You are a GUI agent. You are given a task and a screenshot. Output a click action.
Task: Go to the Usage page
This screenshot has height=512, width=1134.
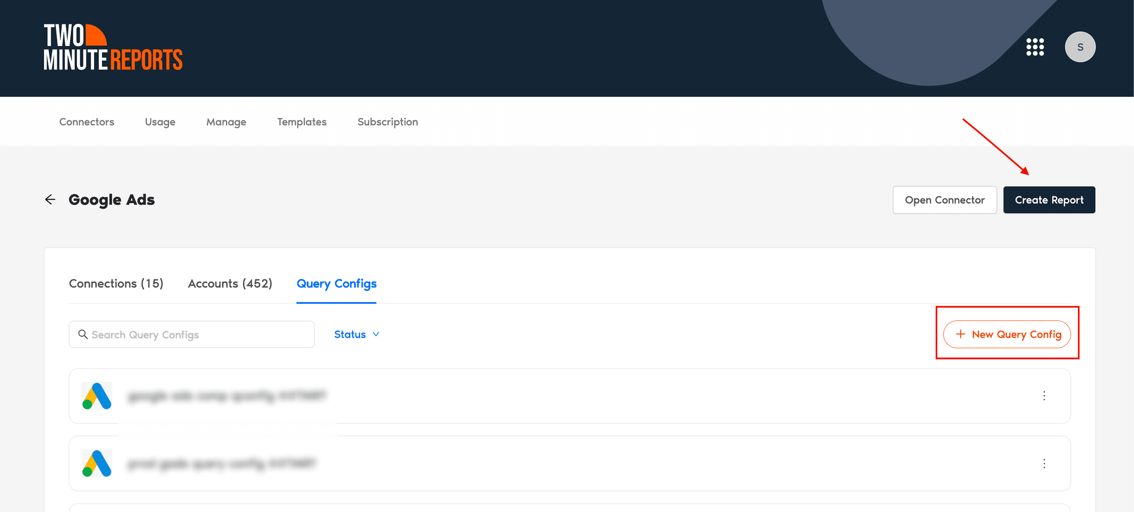[160, 122]
